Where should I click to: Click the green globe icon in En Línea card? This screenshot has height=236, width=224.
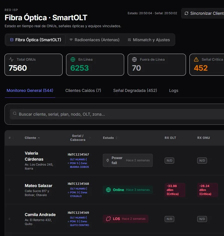tap(73, 59)
